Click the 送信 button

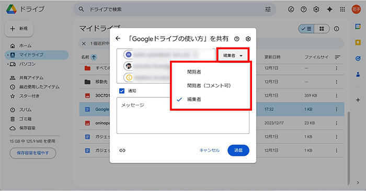click(x=238, y=150)
